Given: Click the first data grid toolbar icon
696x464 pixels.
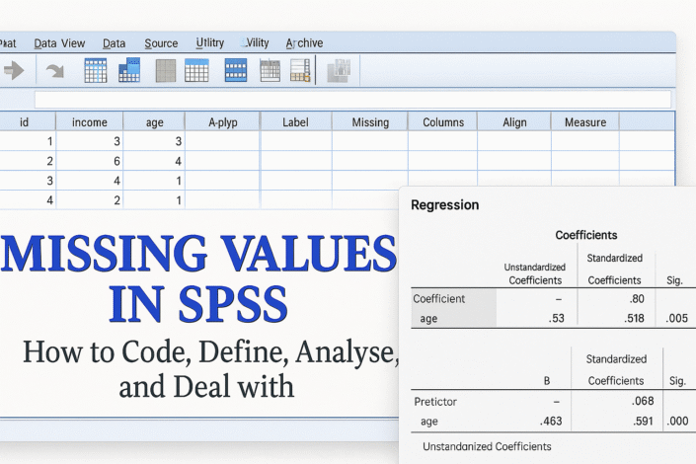Looking at the screenshot, I should 96,71.
